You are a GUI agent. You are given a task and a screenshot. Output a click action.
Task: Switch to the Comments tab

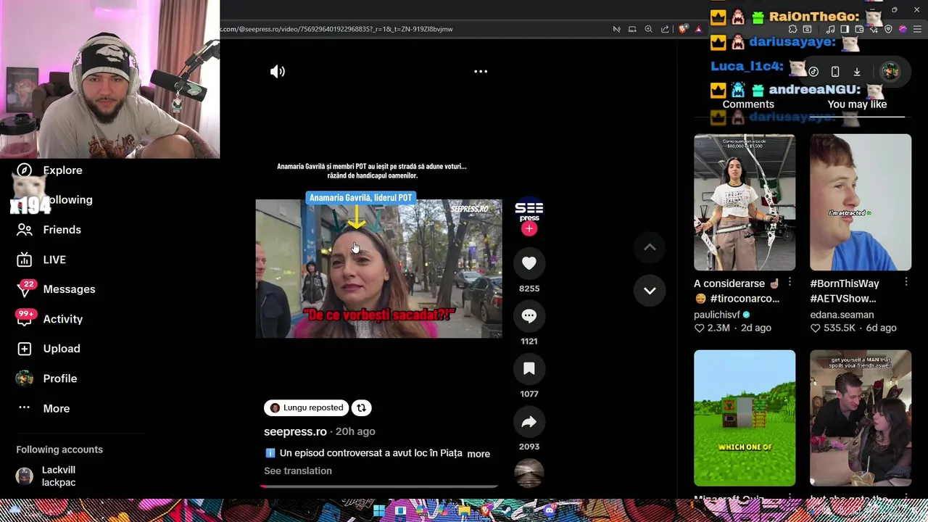(x=748, y=104)
